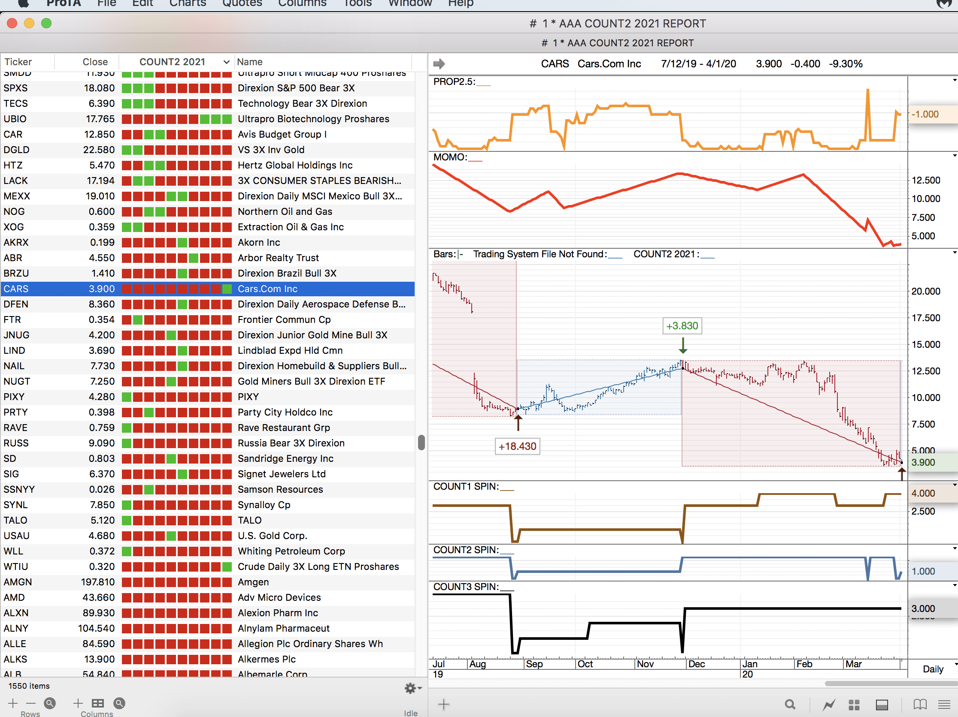The width and height of the screenshot is (958, 717).
Task: Click the gray arrow next to CARS header
Action: 439,63
